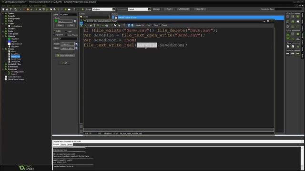
Task: Select the Self radio button in Applies To
Action: pyautogui.click(x=146, y=25)
